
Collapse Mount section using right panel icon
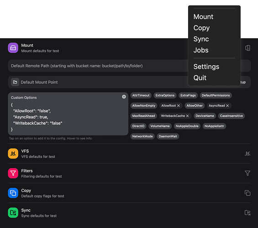[x=247, y=48]
